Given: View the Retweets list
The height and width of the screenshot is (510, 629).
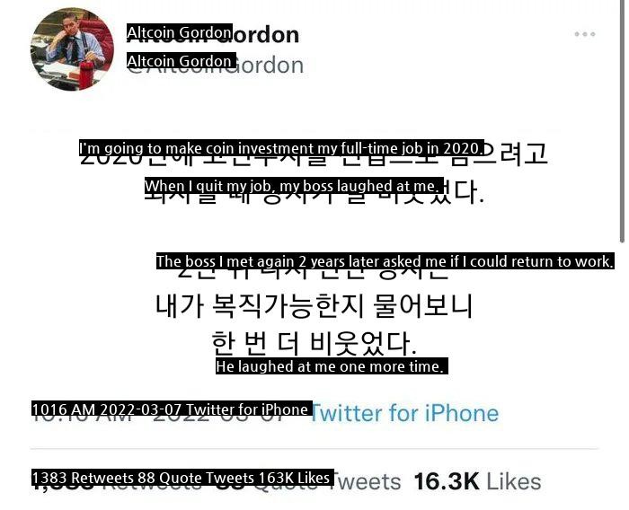Looking at the screenshot, I should [x=116, y=481].
